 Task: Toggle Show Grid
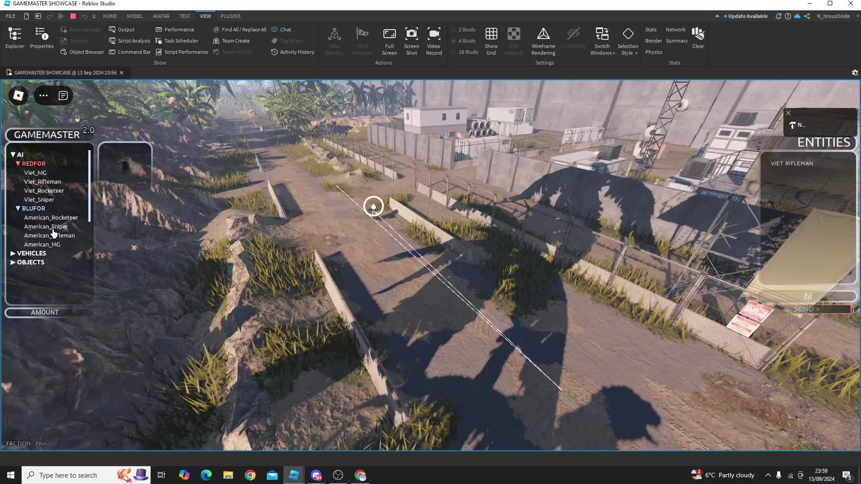tap(491, 41)
